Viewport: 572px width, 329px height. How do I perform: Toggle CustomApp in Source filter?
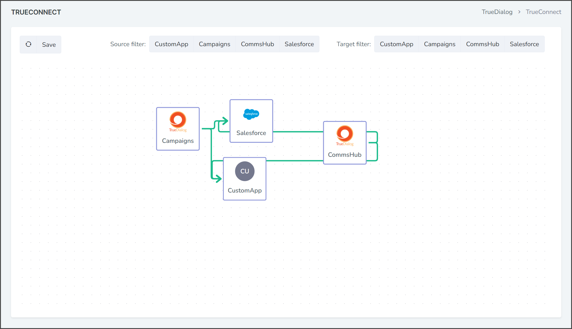(x=171, y=44)
